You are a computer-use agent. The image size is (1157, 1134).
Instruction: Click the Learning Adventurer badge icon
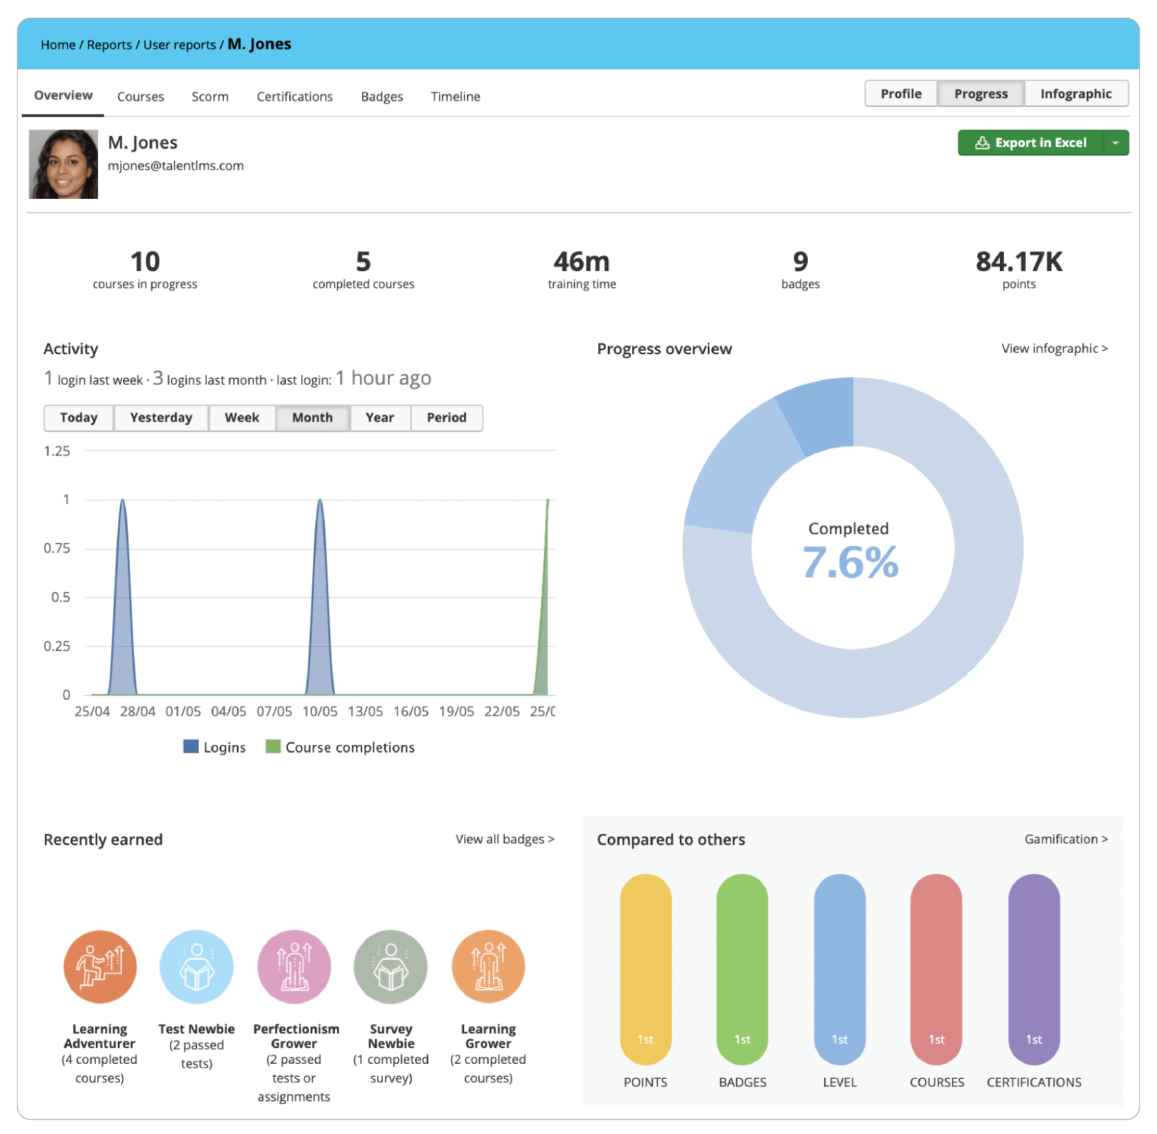click(100, 966)
